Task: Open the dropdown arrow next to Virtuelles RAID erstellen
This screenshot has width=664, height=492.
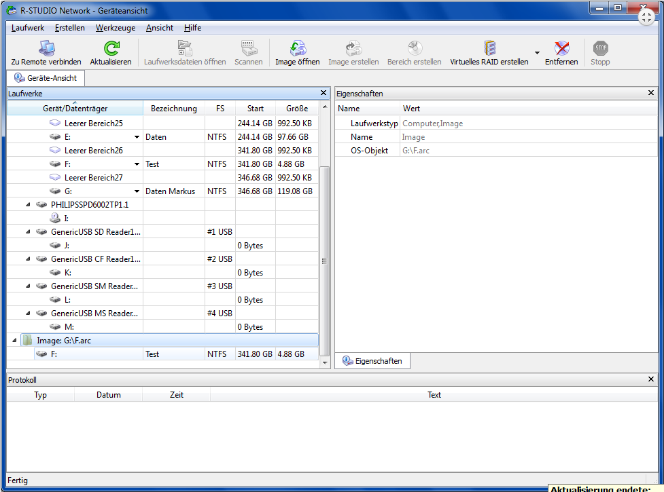Action: 537,53
